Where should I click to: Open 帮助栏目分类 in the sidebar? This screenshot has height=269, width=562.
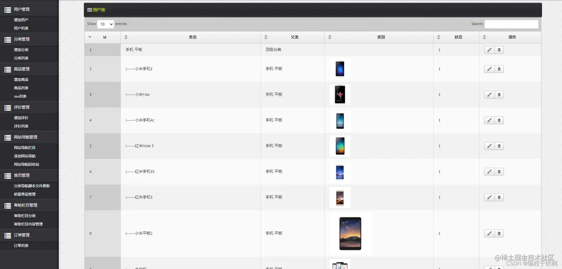25,216
